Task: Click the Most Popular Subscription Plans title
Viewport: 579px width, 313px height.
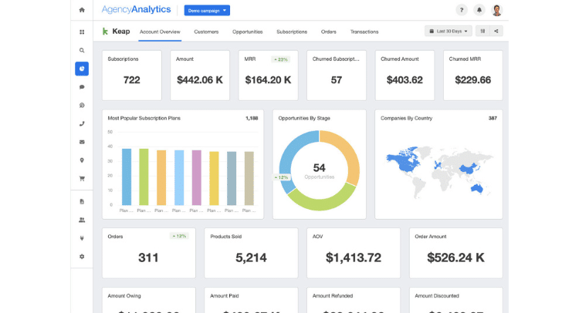Action: (144, 119)
